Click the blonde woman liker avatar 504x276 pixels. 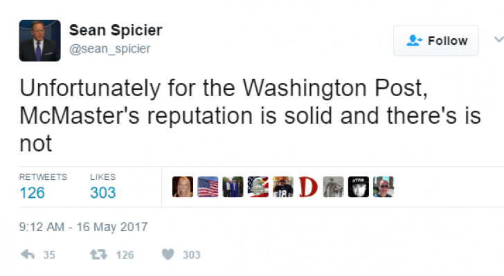pyautogui.click(x=183, y=187)
